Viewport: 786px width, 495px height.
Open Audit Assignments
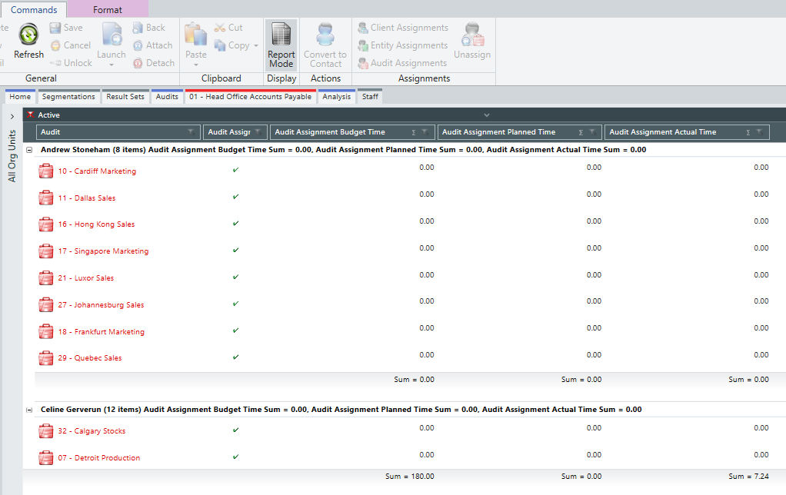(402, 63)
